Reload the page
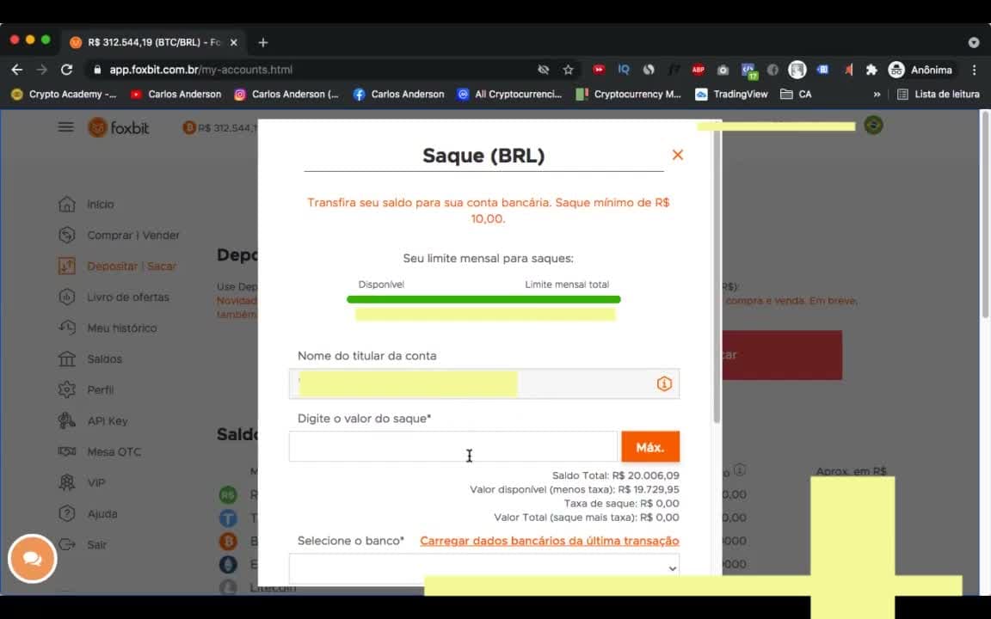Screen dimensions: 991x619 [x=66, y=70]
